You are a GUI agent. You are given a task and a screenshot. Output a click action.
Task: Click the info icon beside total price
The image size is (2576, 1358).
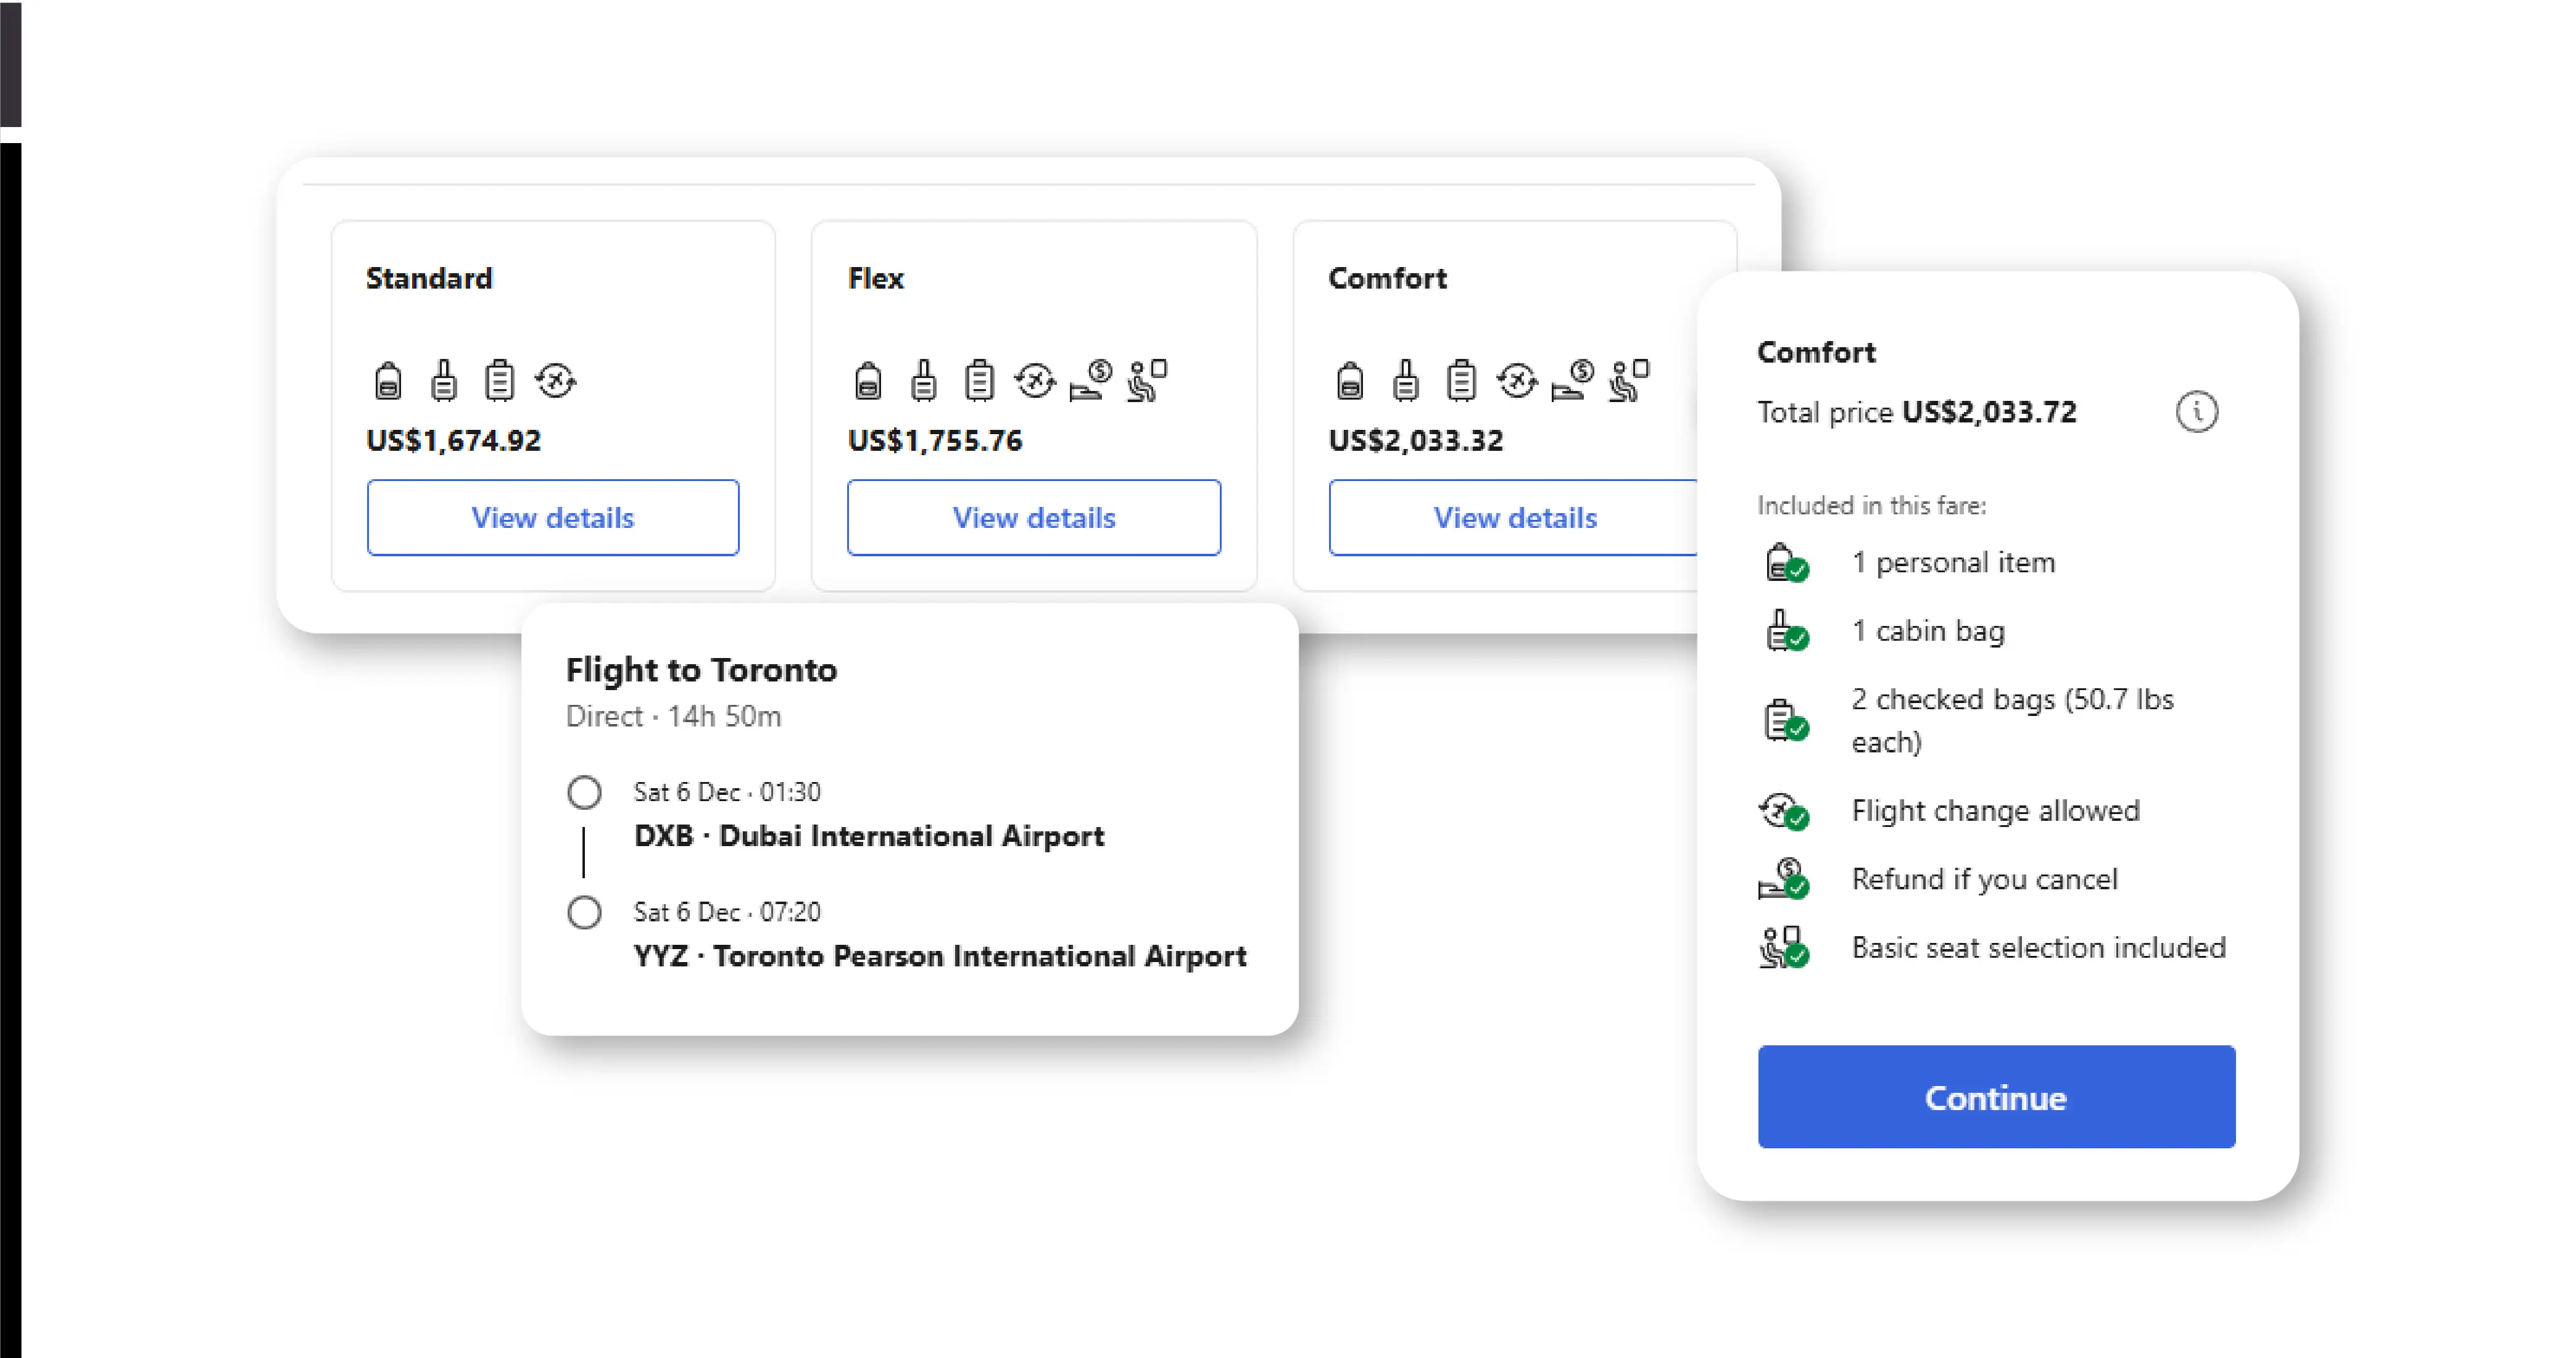(2196, 412)
